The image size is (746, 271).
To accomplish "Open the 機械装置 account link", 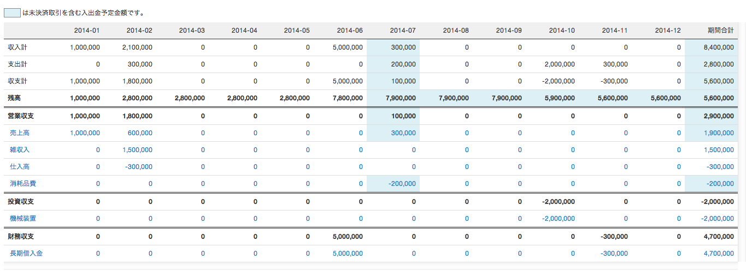I will 23,219.
